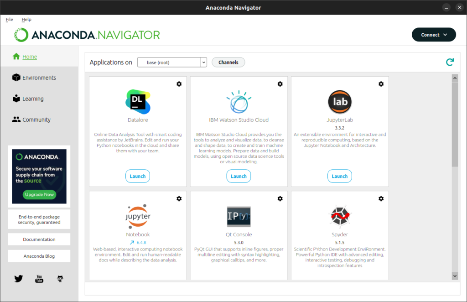
Task: Switch to the Community tab
Action: [x=39, y=120]
